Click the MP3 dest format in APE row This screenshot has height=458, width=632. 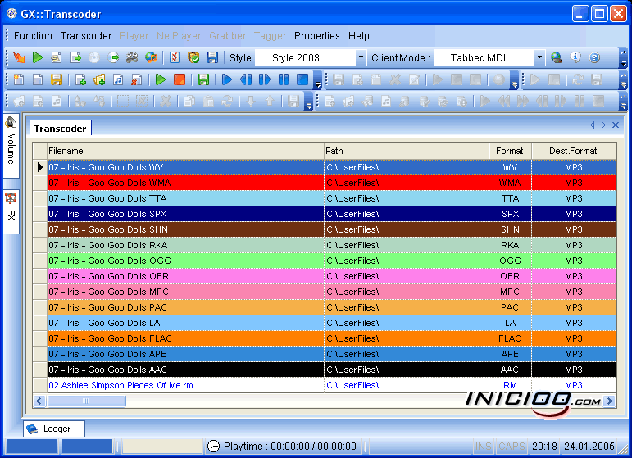pos(574,354)
